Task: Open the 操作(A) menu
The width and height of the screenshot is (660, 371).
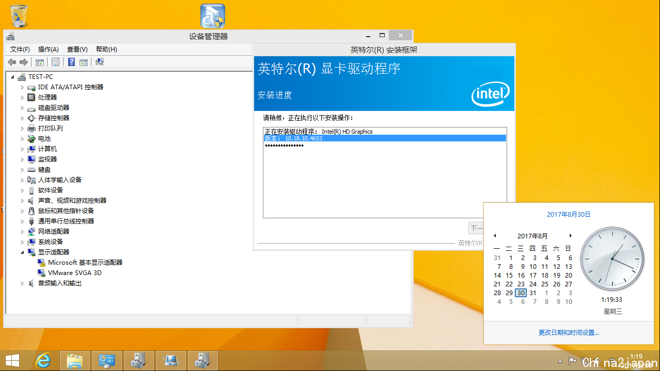Action: click(49, 50)
